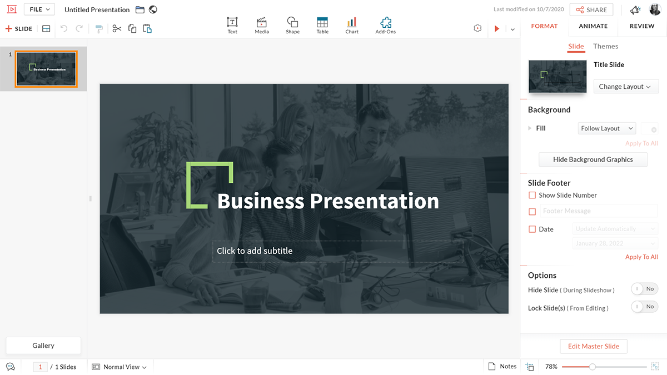
Task: Open the background Fill dropdown
Action: (606, 128)
